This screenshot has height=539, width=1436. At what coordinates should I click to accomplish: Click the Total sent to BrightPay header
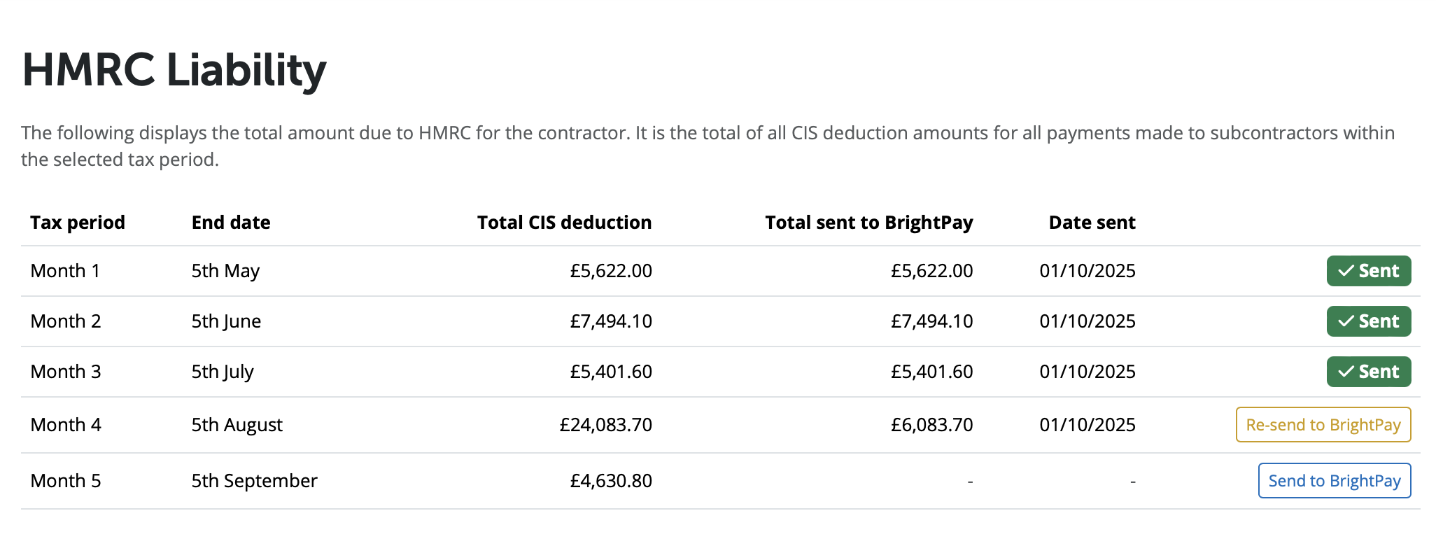pos(868,223)
